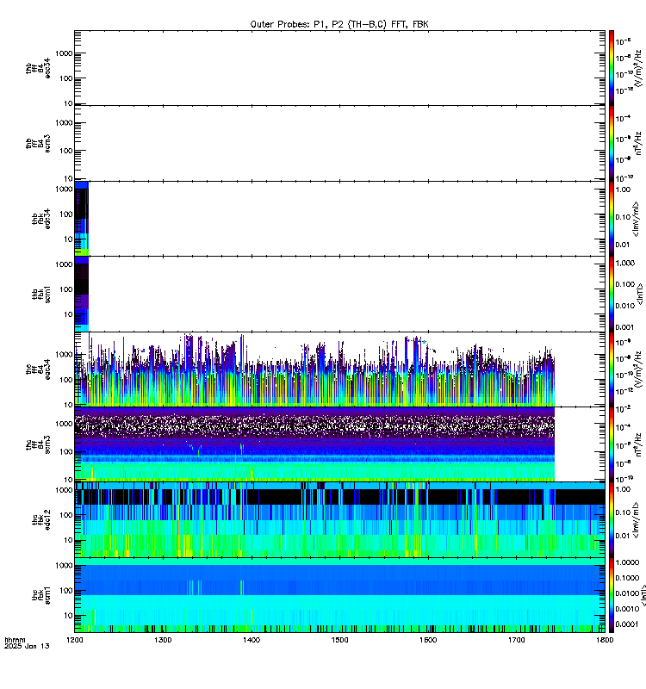This screenshot has width=646, height=689.
Task: Click the '10' tick of thb fbk edc34 panel
Action: [x=68, y=239]
